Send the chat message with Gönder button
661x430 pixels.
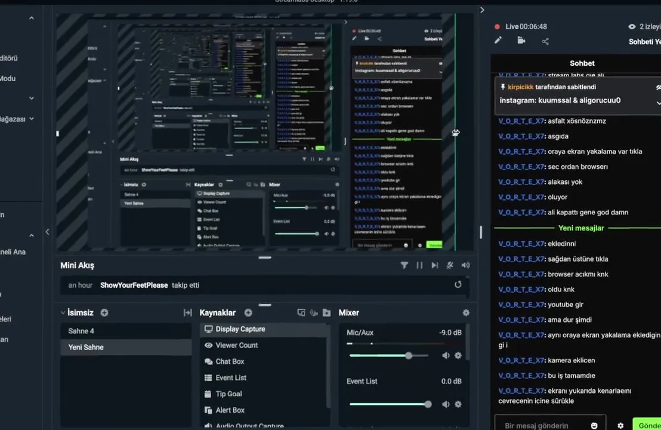(647, 424)
